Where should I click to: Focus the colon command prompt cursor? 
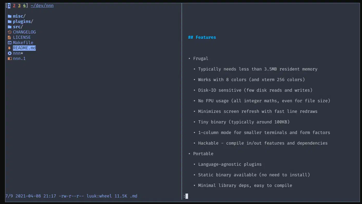coord(187,196)
